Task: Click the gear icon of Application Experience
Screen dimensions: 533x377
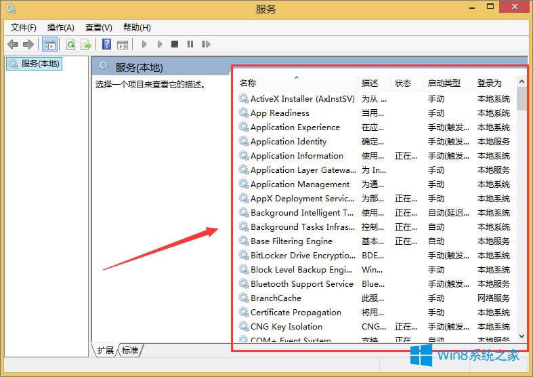Action: (x=243, y=127)
